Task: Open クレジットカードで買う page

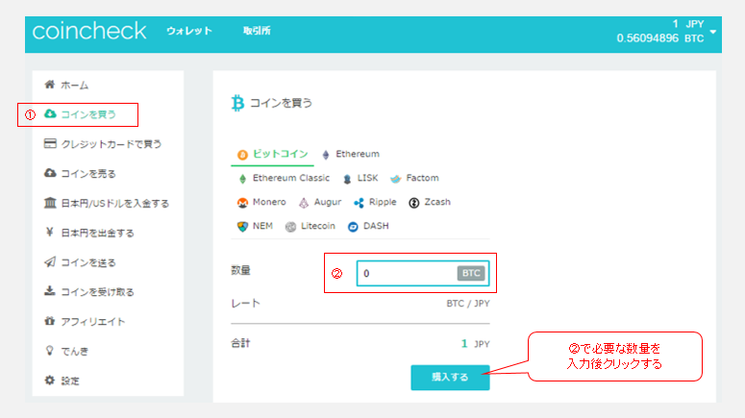Action: pyautogui.click(x=112, y=144)
